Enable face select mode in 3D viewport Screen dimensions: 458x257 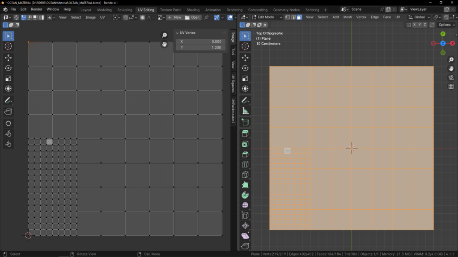(x=299, y=17)
